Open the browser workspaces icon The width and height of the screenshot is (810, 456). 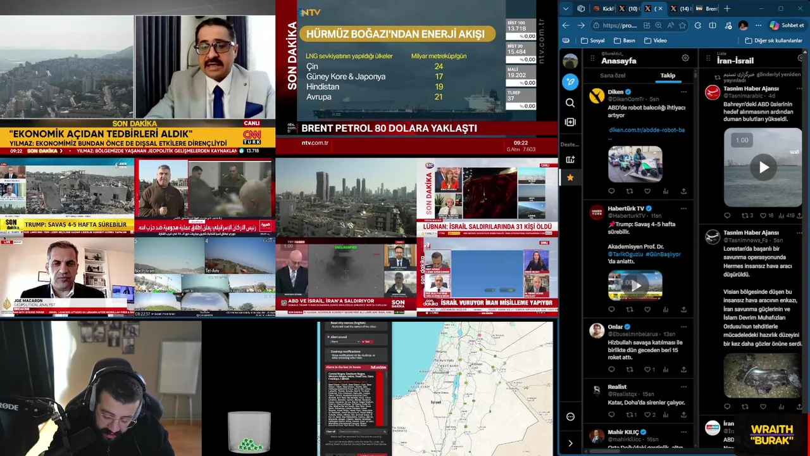coord(581,9)
